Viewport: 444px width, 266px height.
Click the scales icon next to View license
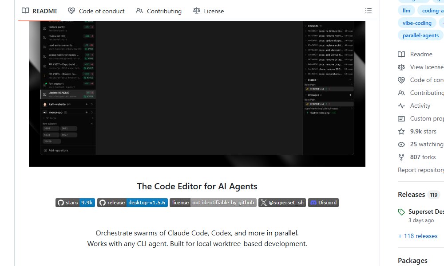pyautogui.click(x=402, y=67)
